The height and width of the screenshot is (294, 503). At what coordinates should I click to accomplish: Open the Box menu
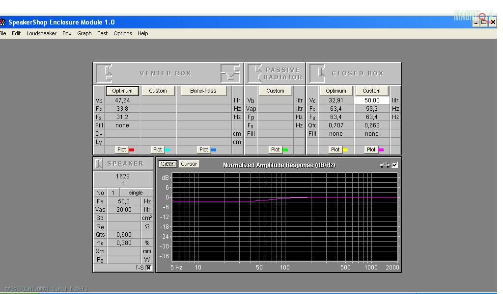tap(67, 33)
